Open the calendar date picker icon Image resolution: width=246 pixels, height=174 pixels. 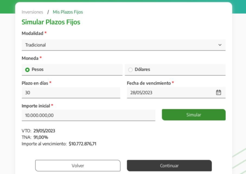click(218, 93)
